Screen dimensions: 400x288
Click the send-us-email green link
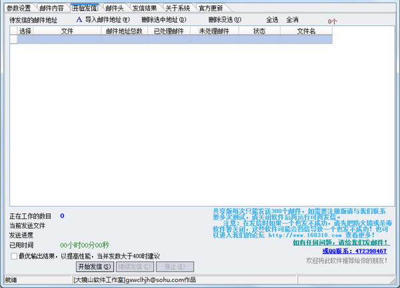pos(341,243)
